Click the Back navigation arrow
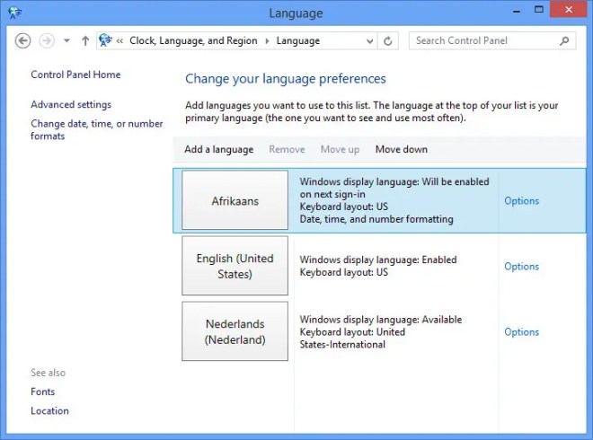This screenshot has height=440, width=593. [22, 40]
